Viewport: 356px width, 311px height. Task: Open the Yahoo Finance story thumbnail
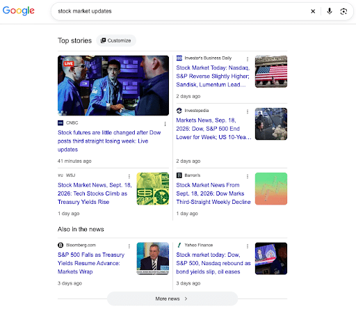tap(271, 259)
